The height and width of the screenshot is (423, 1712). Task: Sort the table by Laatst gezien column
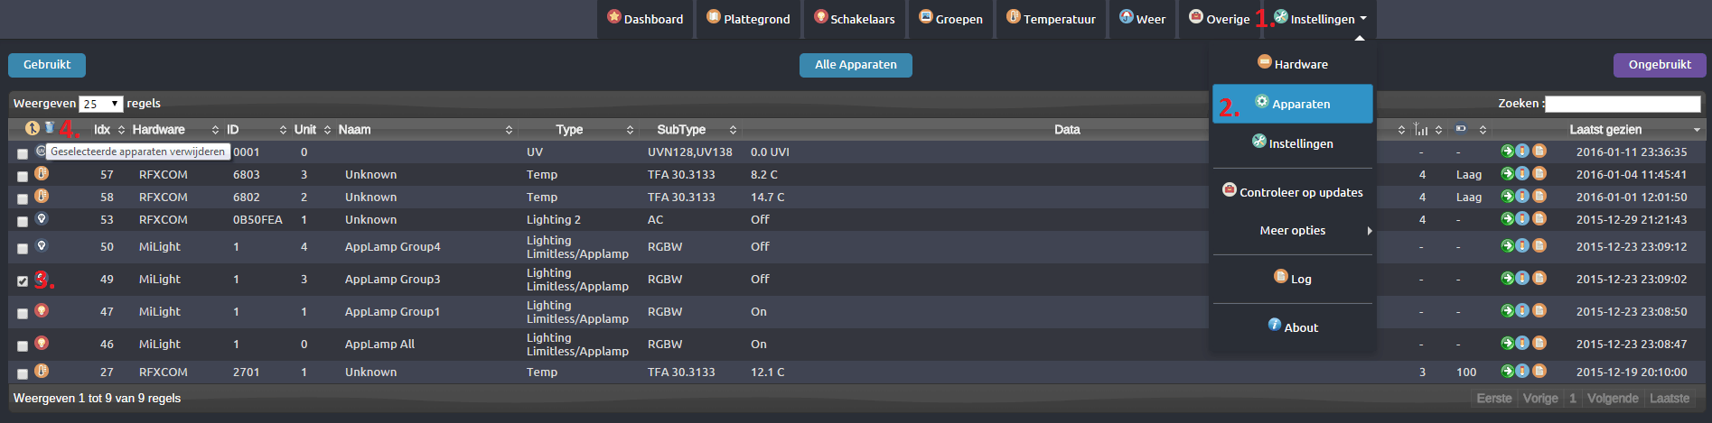pyautogui.click(x=1604, y=130)
